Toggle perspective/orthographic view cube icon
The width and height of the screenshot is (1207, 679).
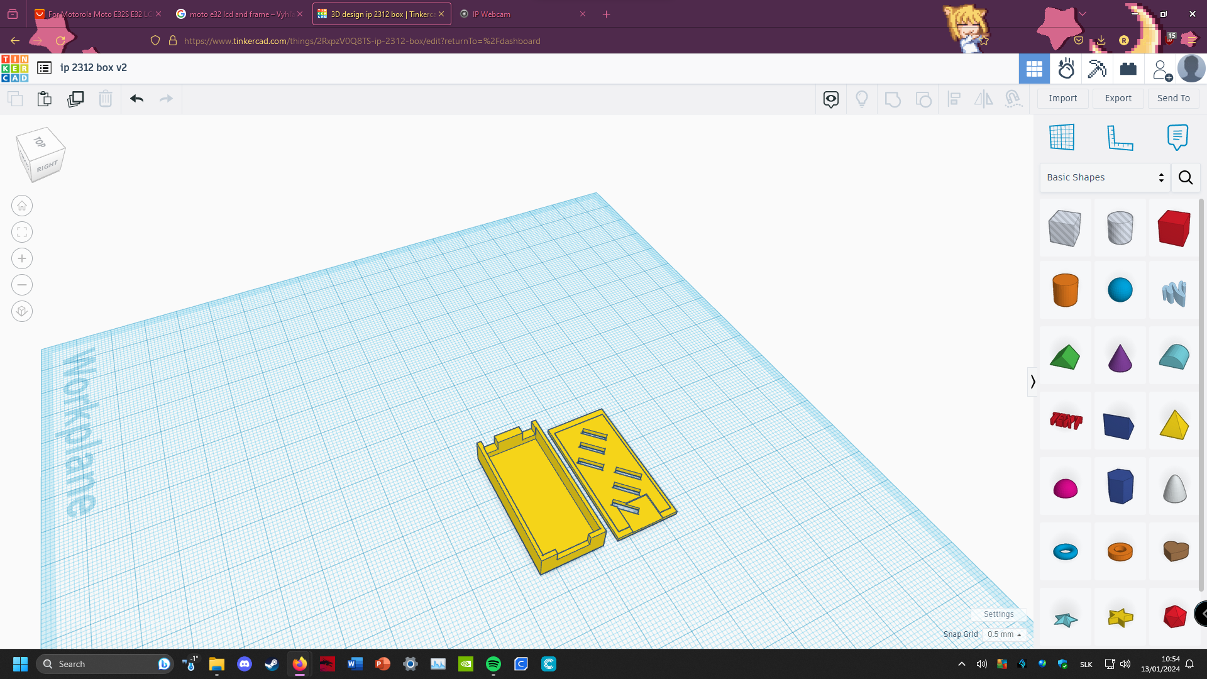point(22,311)
